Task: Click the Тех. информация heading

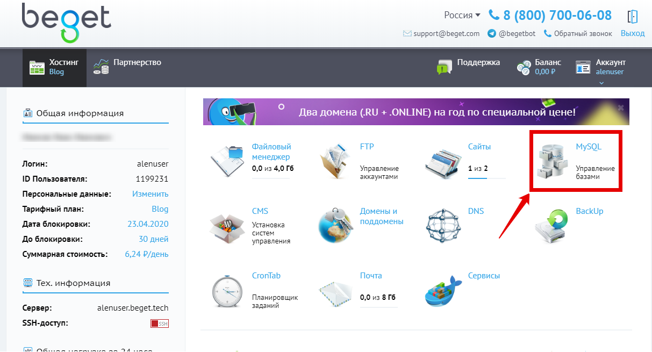Action: pyautogui.click(x=73, y=283)
